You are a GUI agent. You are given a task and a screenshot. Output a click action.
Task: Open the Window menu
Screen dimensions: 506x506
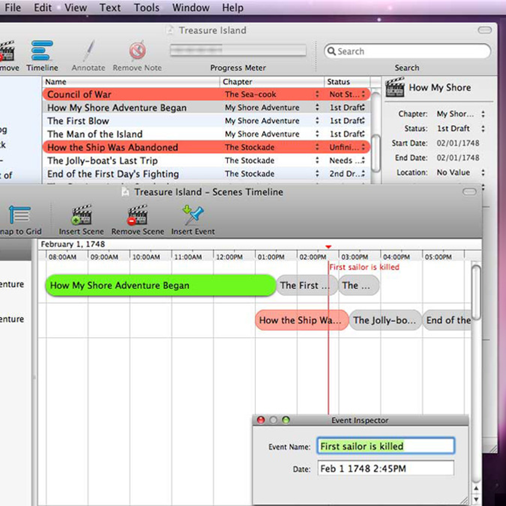tap(191, 7)
